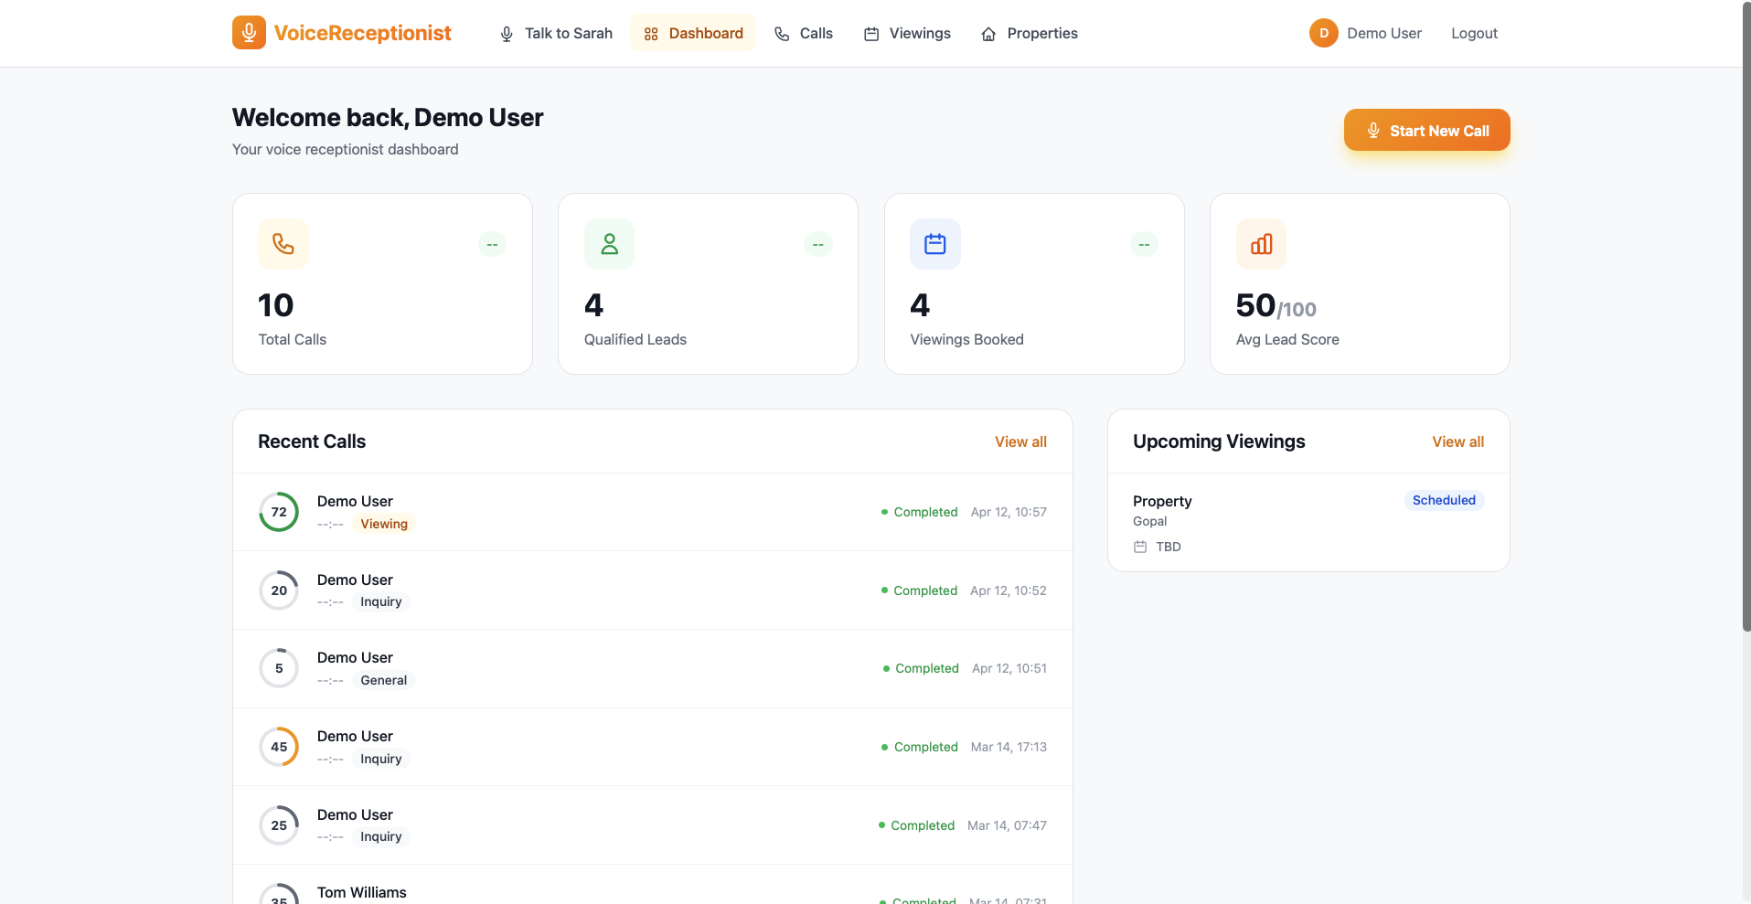
Task: Click the score 72 ring indicator
Action: (279, 512)
